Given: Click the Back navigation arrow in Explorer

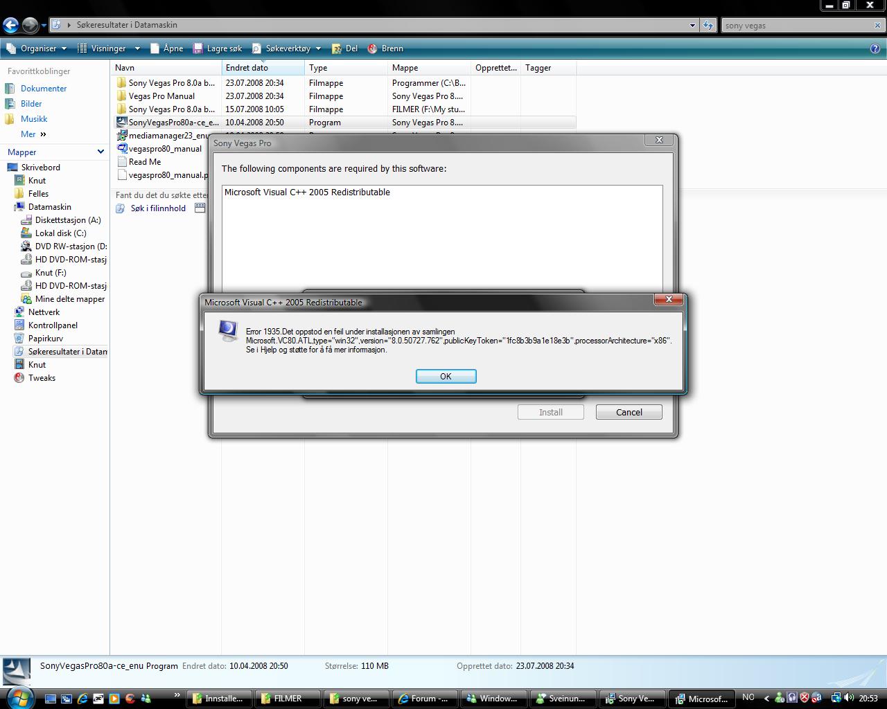Looking at the screenshot, I should point(10,26).
